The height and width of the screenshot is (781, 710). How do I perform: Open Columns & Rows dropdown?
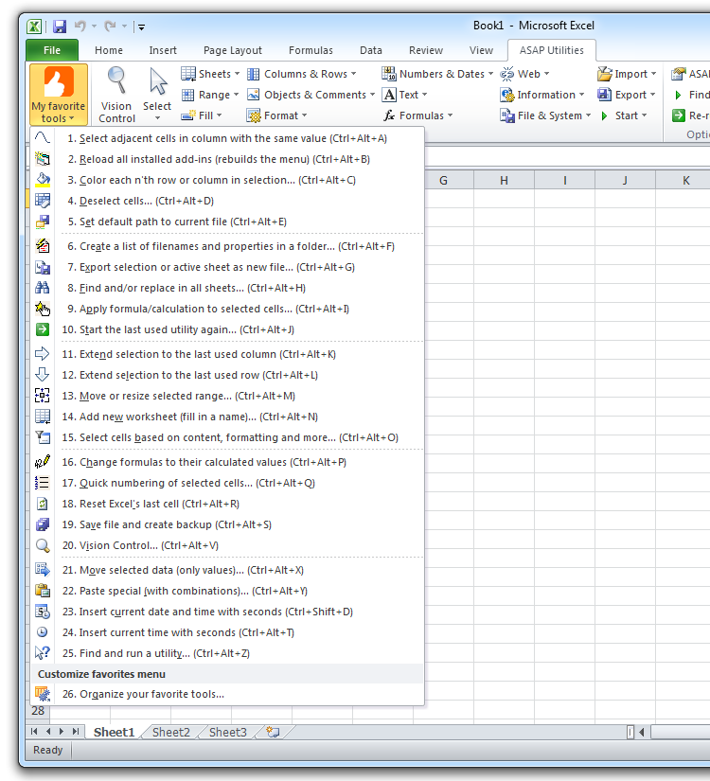[302, 74]
